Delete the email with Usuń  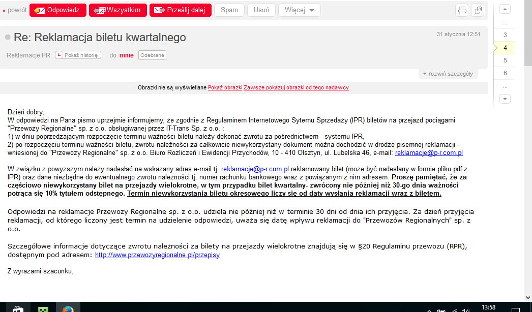pyautogui.click(x=261, y=10)
